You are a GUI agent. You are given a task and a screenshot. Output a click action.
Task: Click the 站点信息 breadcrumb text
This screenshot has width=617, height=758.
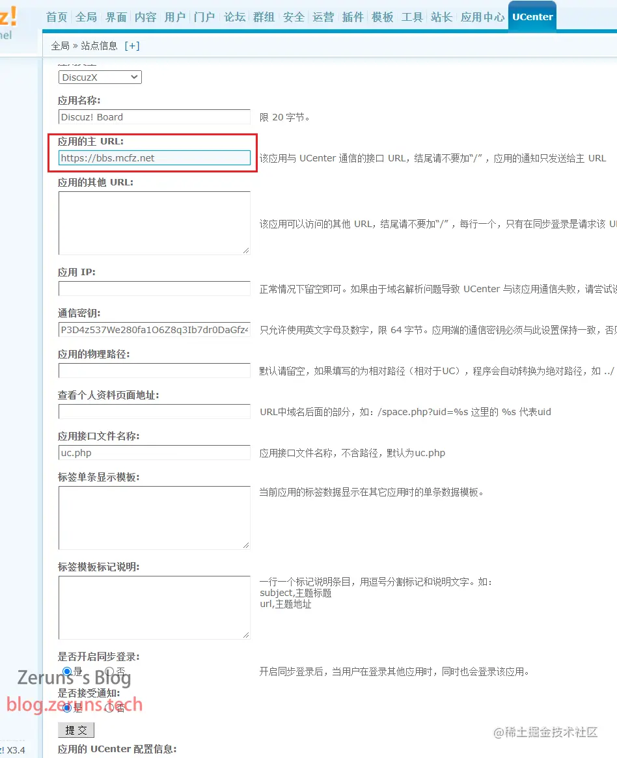coord(99,46)
